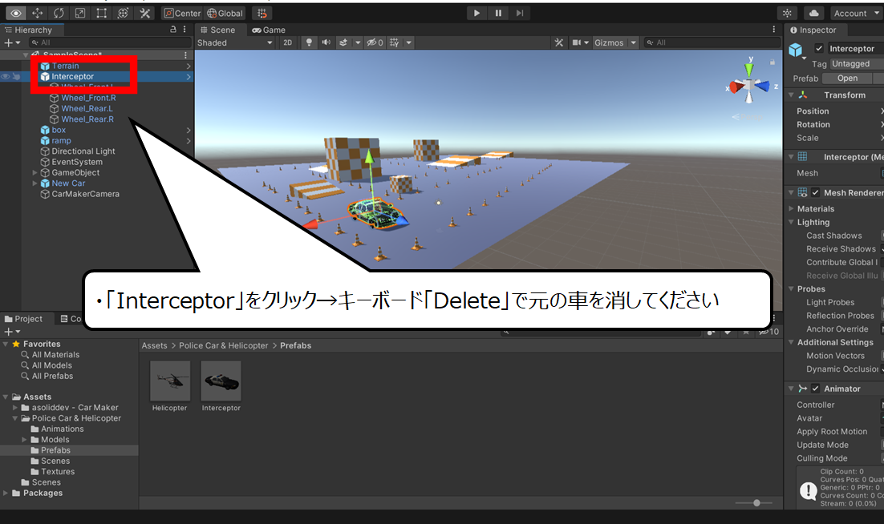The height and width of the screenshot is (524, 884).
Task: Toggle pivot mode Center button
Action: (182, 13)
